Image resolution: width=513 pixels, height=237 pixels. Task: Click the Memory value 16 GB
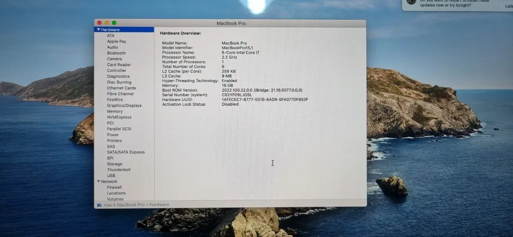(227, 85)
